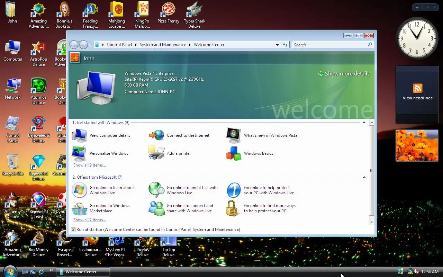The image size is (443, 277).
Task: Select Personalize Windows item
Action: point(100,153)
